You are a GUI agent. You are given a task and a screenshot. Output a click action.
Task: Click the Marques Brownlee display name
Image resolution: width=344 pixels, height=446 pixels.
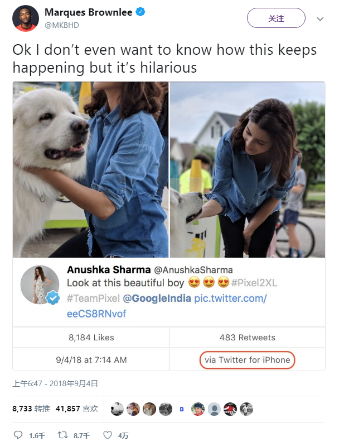tap(88, 12)
